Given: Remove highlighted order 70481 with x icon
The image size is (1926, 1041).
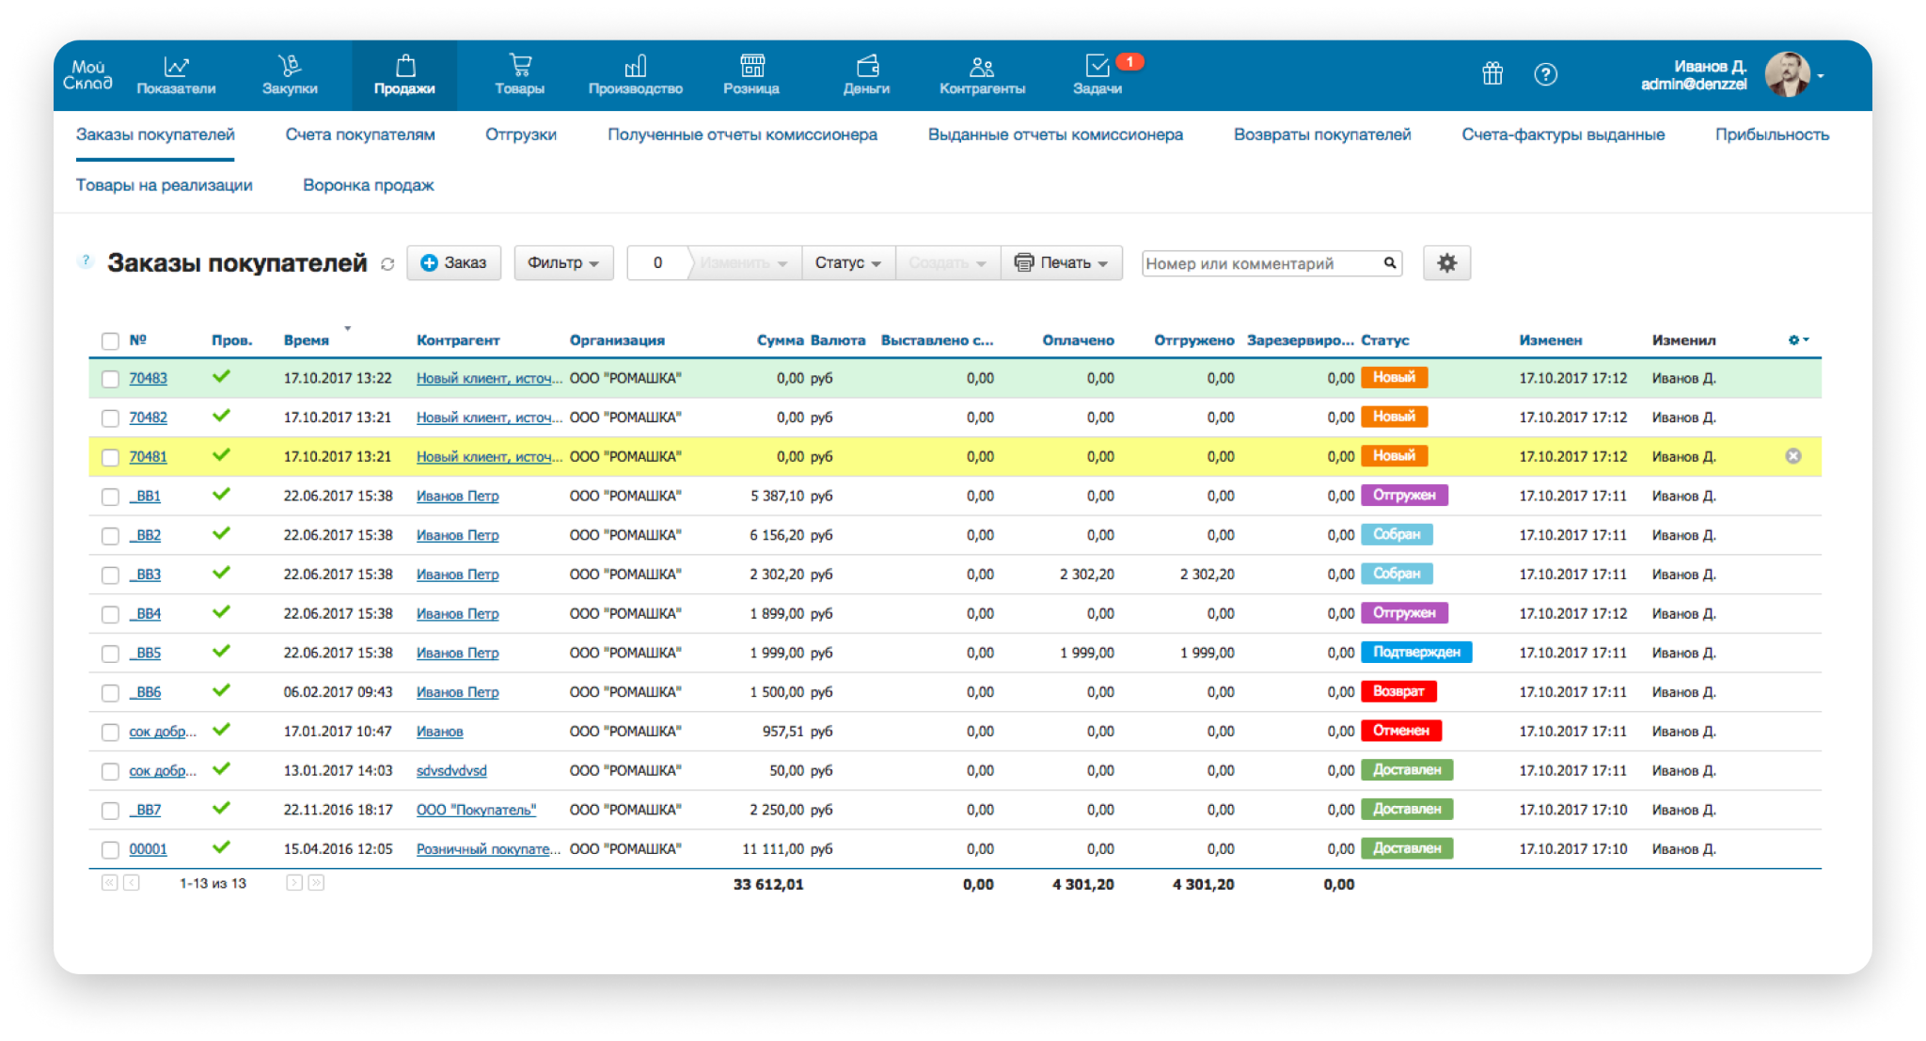Looking at the screenshot, I should [x=1793, y=456].
